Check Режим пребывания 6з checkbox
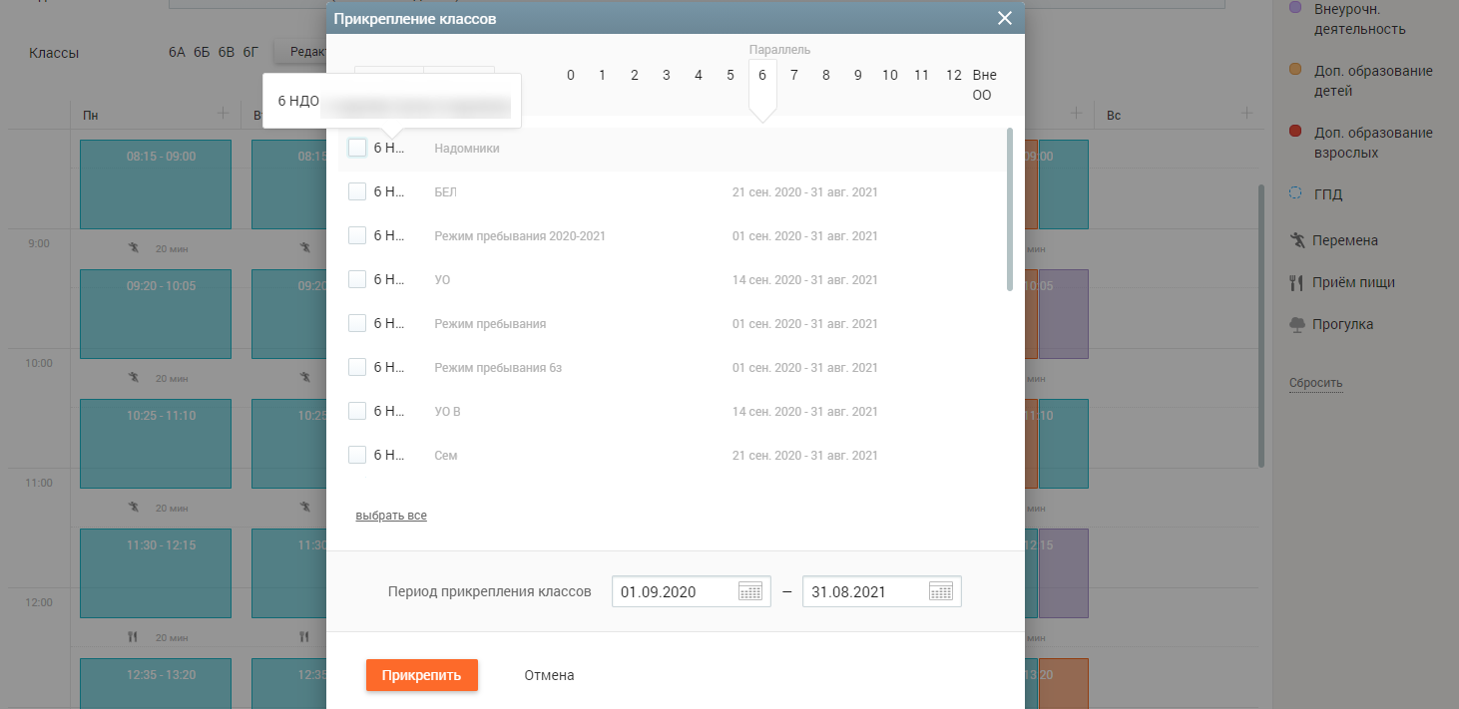 [x=357, y=367]
